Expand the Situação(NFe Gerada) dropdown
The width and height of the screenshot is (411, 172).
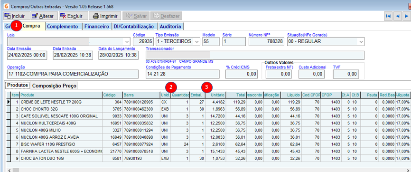(361, 41)
